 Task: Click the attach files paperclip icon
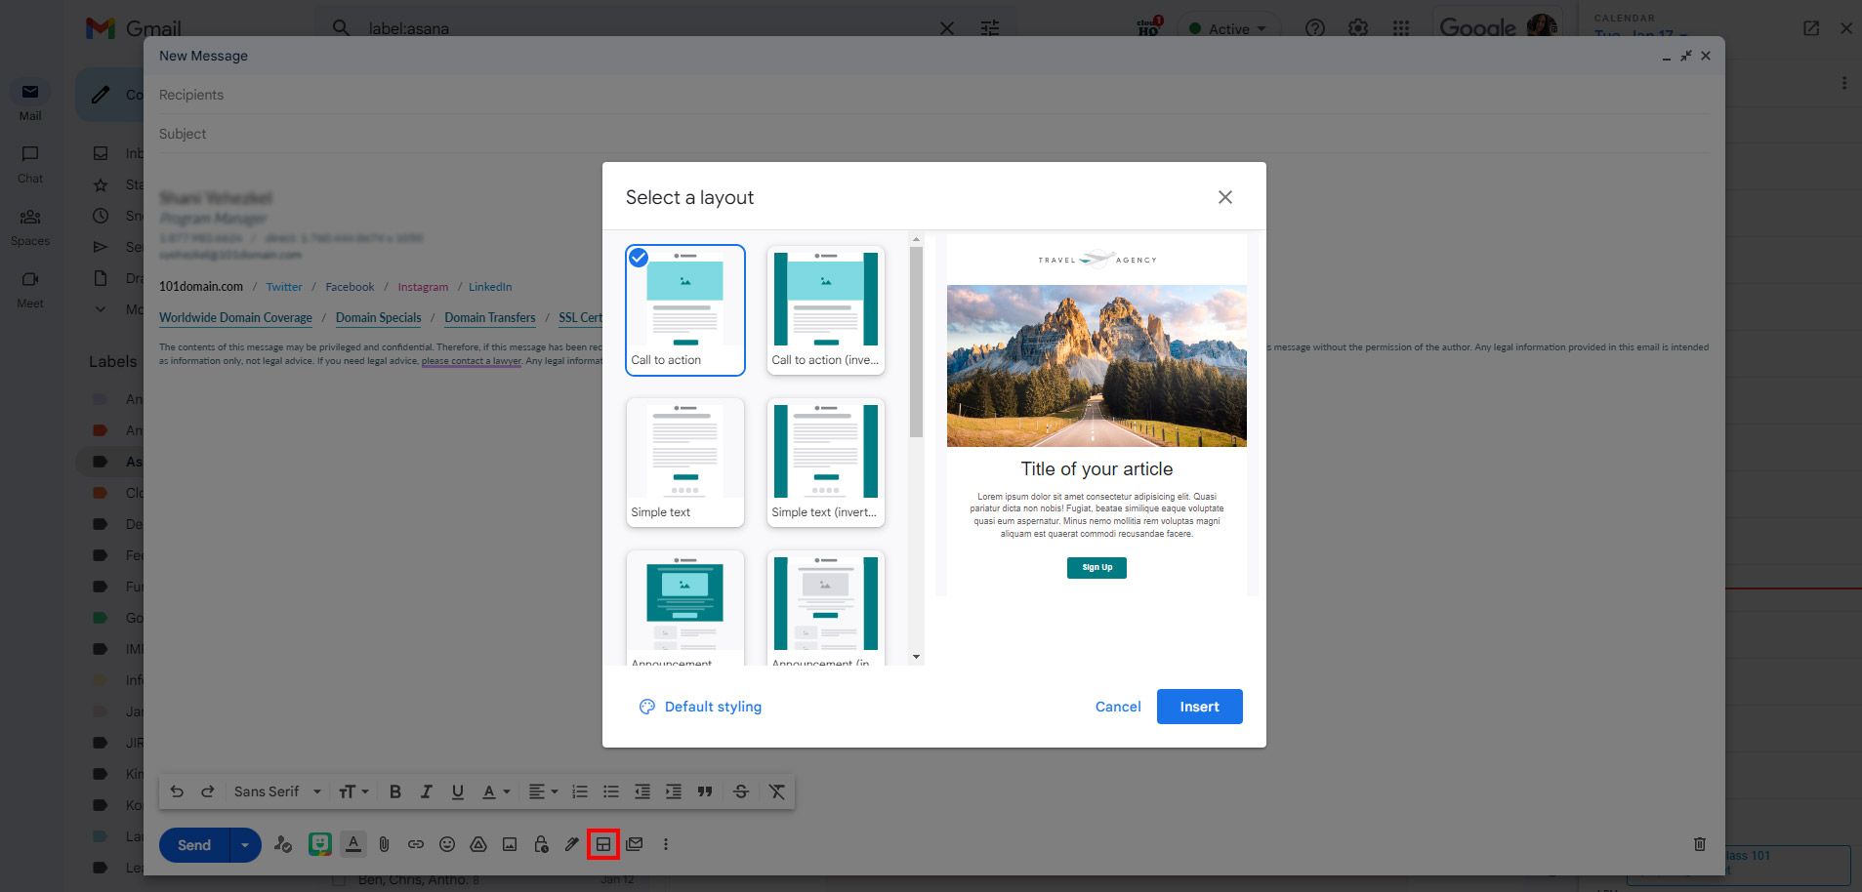click(385, 844)
